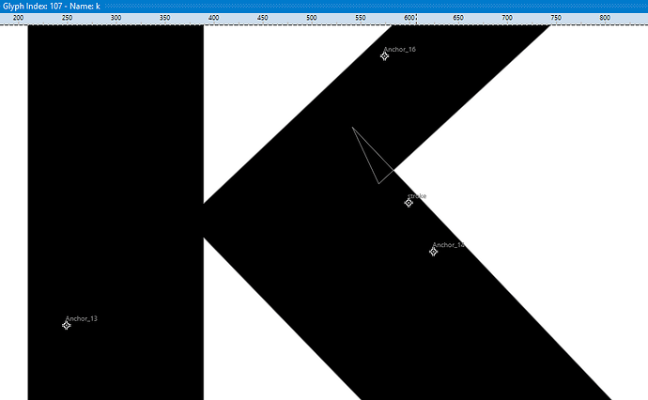Select the Anchor_13 anchor marker
Image resolution: width=648 pixels, height=400 pixels.
click(66, 326)
